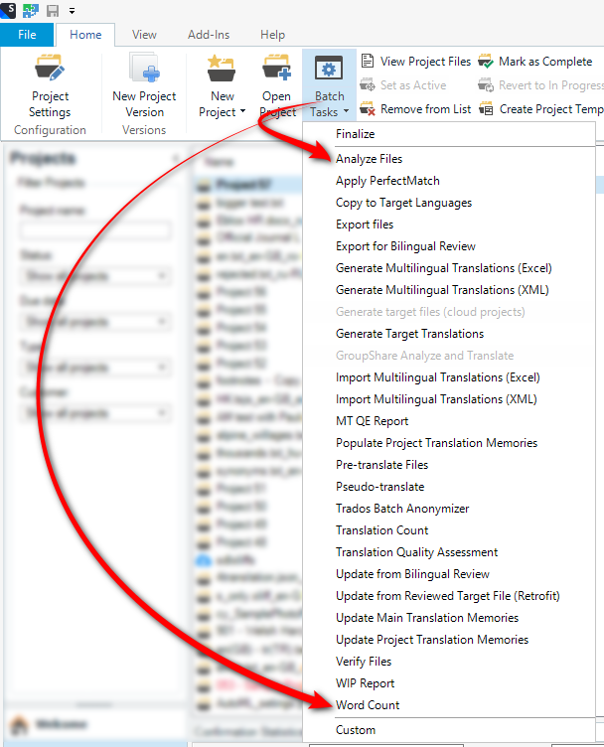Choose Custom at bottom of menu

[356, 730]
